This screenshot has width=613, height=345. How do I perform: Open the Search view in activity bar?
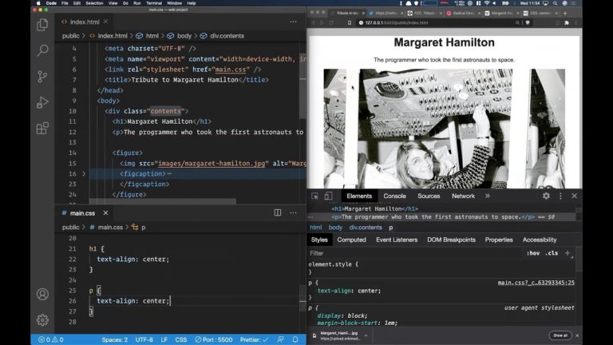tap(42, 50)
